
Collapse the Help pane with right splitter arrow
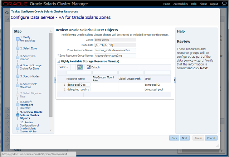pos(175,80)
